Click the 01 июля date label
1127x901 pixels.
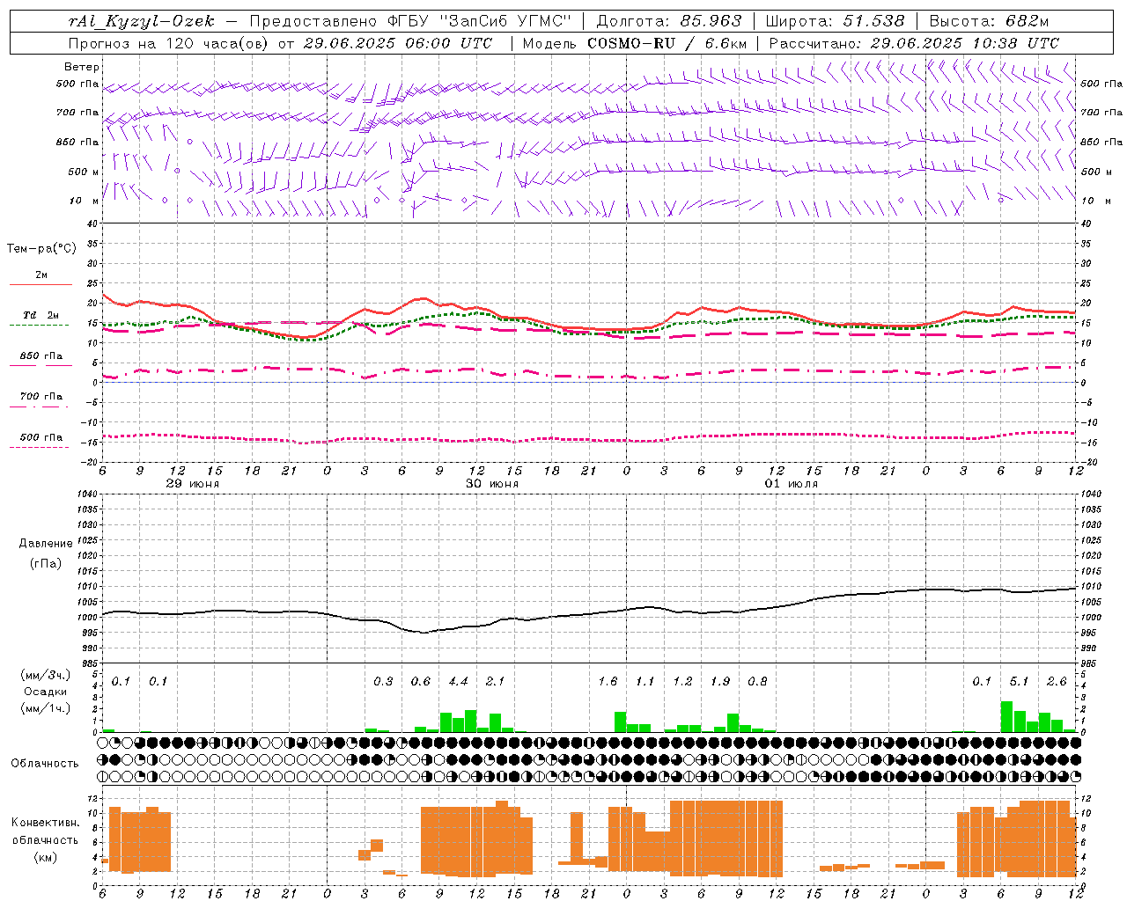792,484
